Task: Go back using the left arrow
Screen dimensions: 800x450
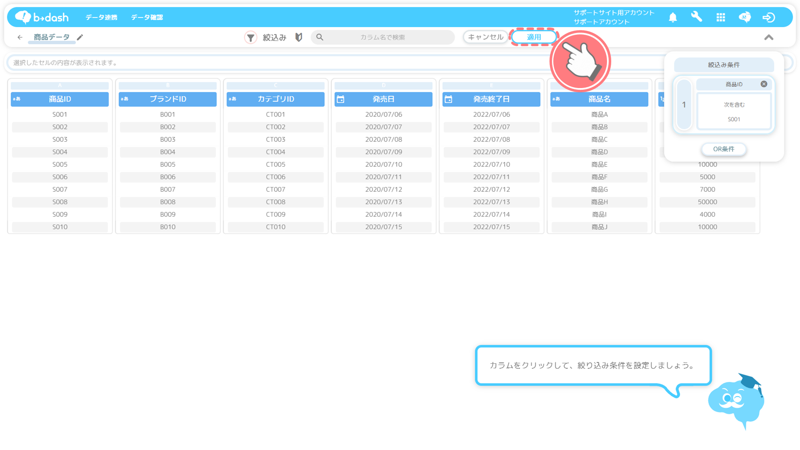Action: pos(20,37)
